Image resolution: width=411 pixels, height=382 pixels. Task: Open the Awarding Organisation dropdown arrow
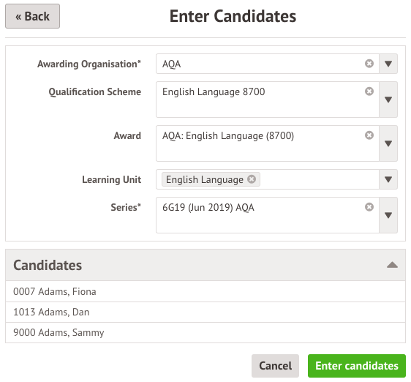(388, 64)
